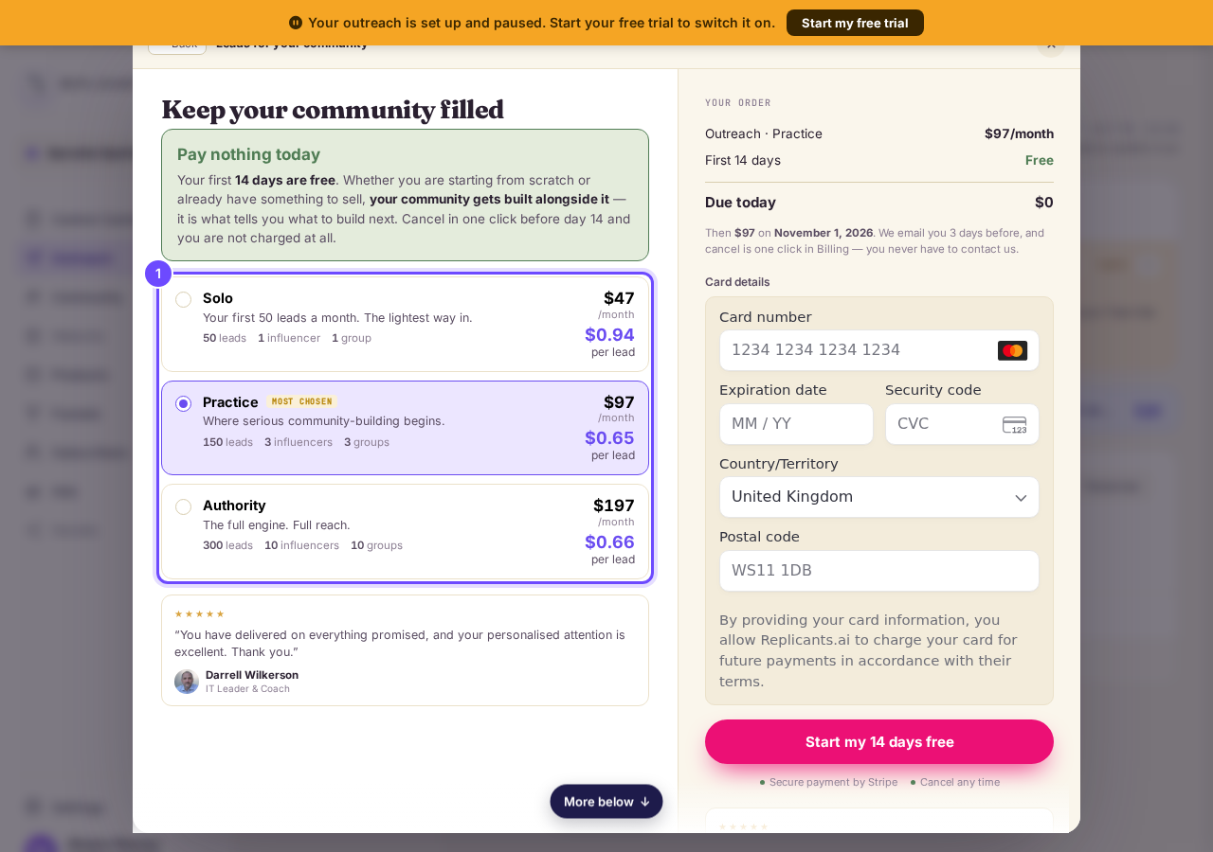The width and height of the screenshot is (1213, 852).
Task: Click the 10 influencers stat on the Authority plan
Action: (301, 545)
